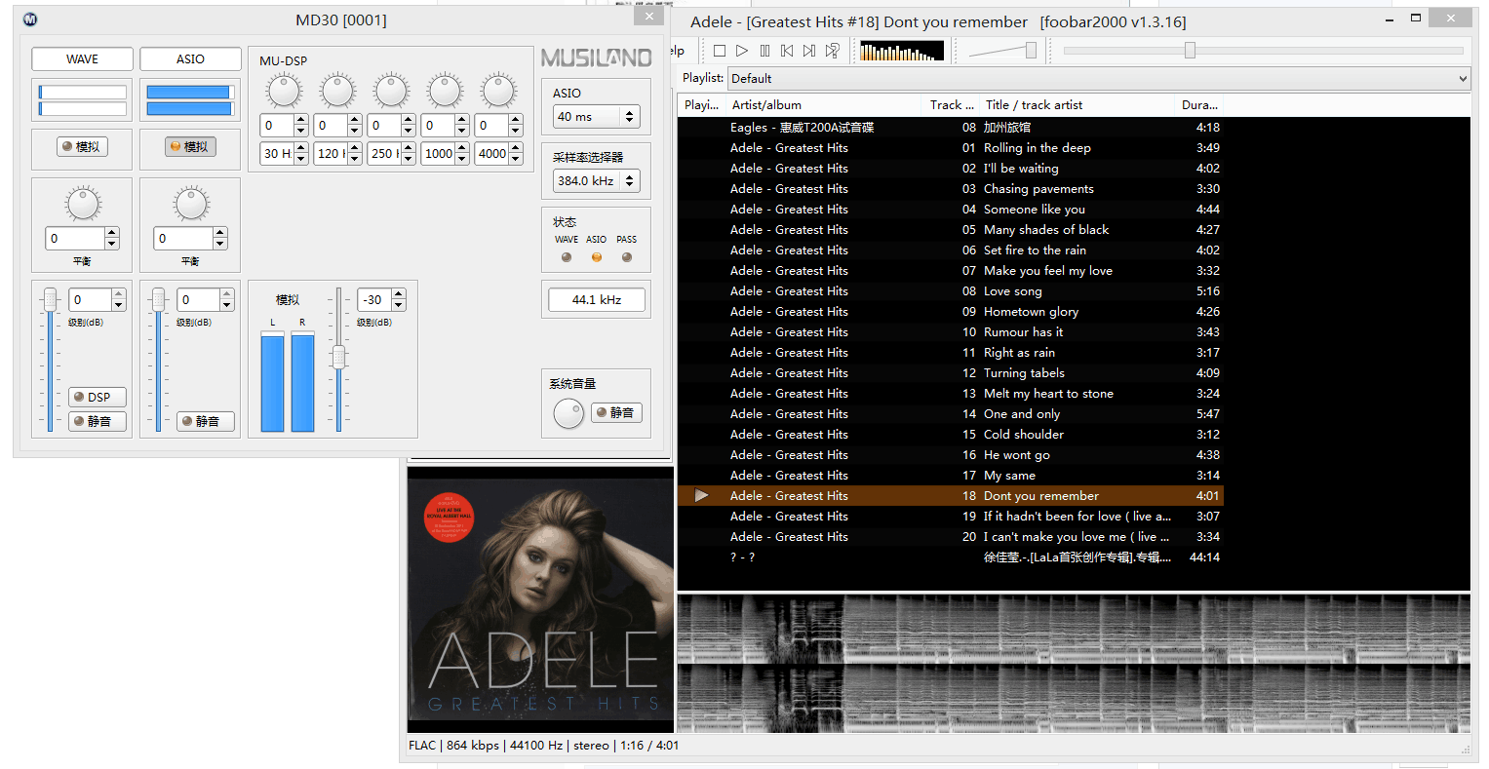
Task: Click the Stop playback icon
Action: coord(720,51)
